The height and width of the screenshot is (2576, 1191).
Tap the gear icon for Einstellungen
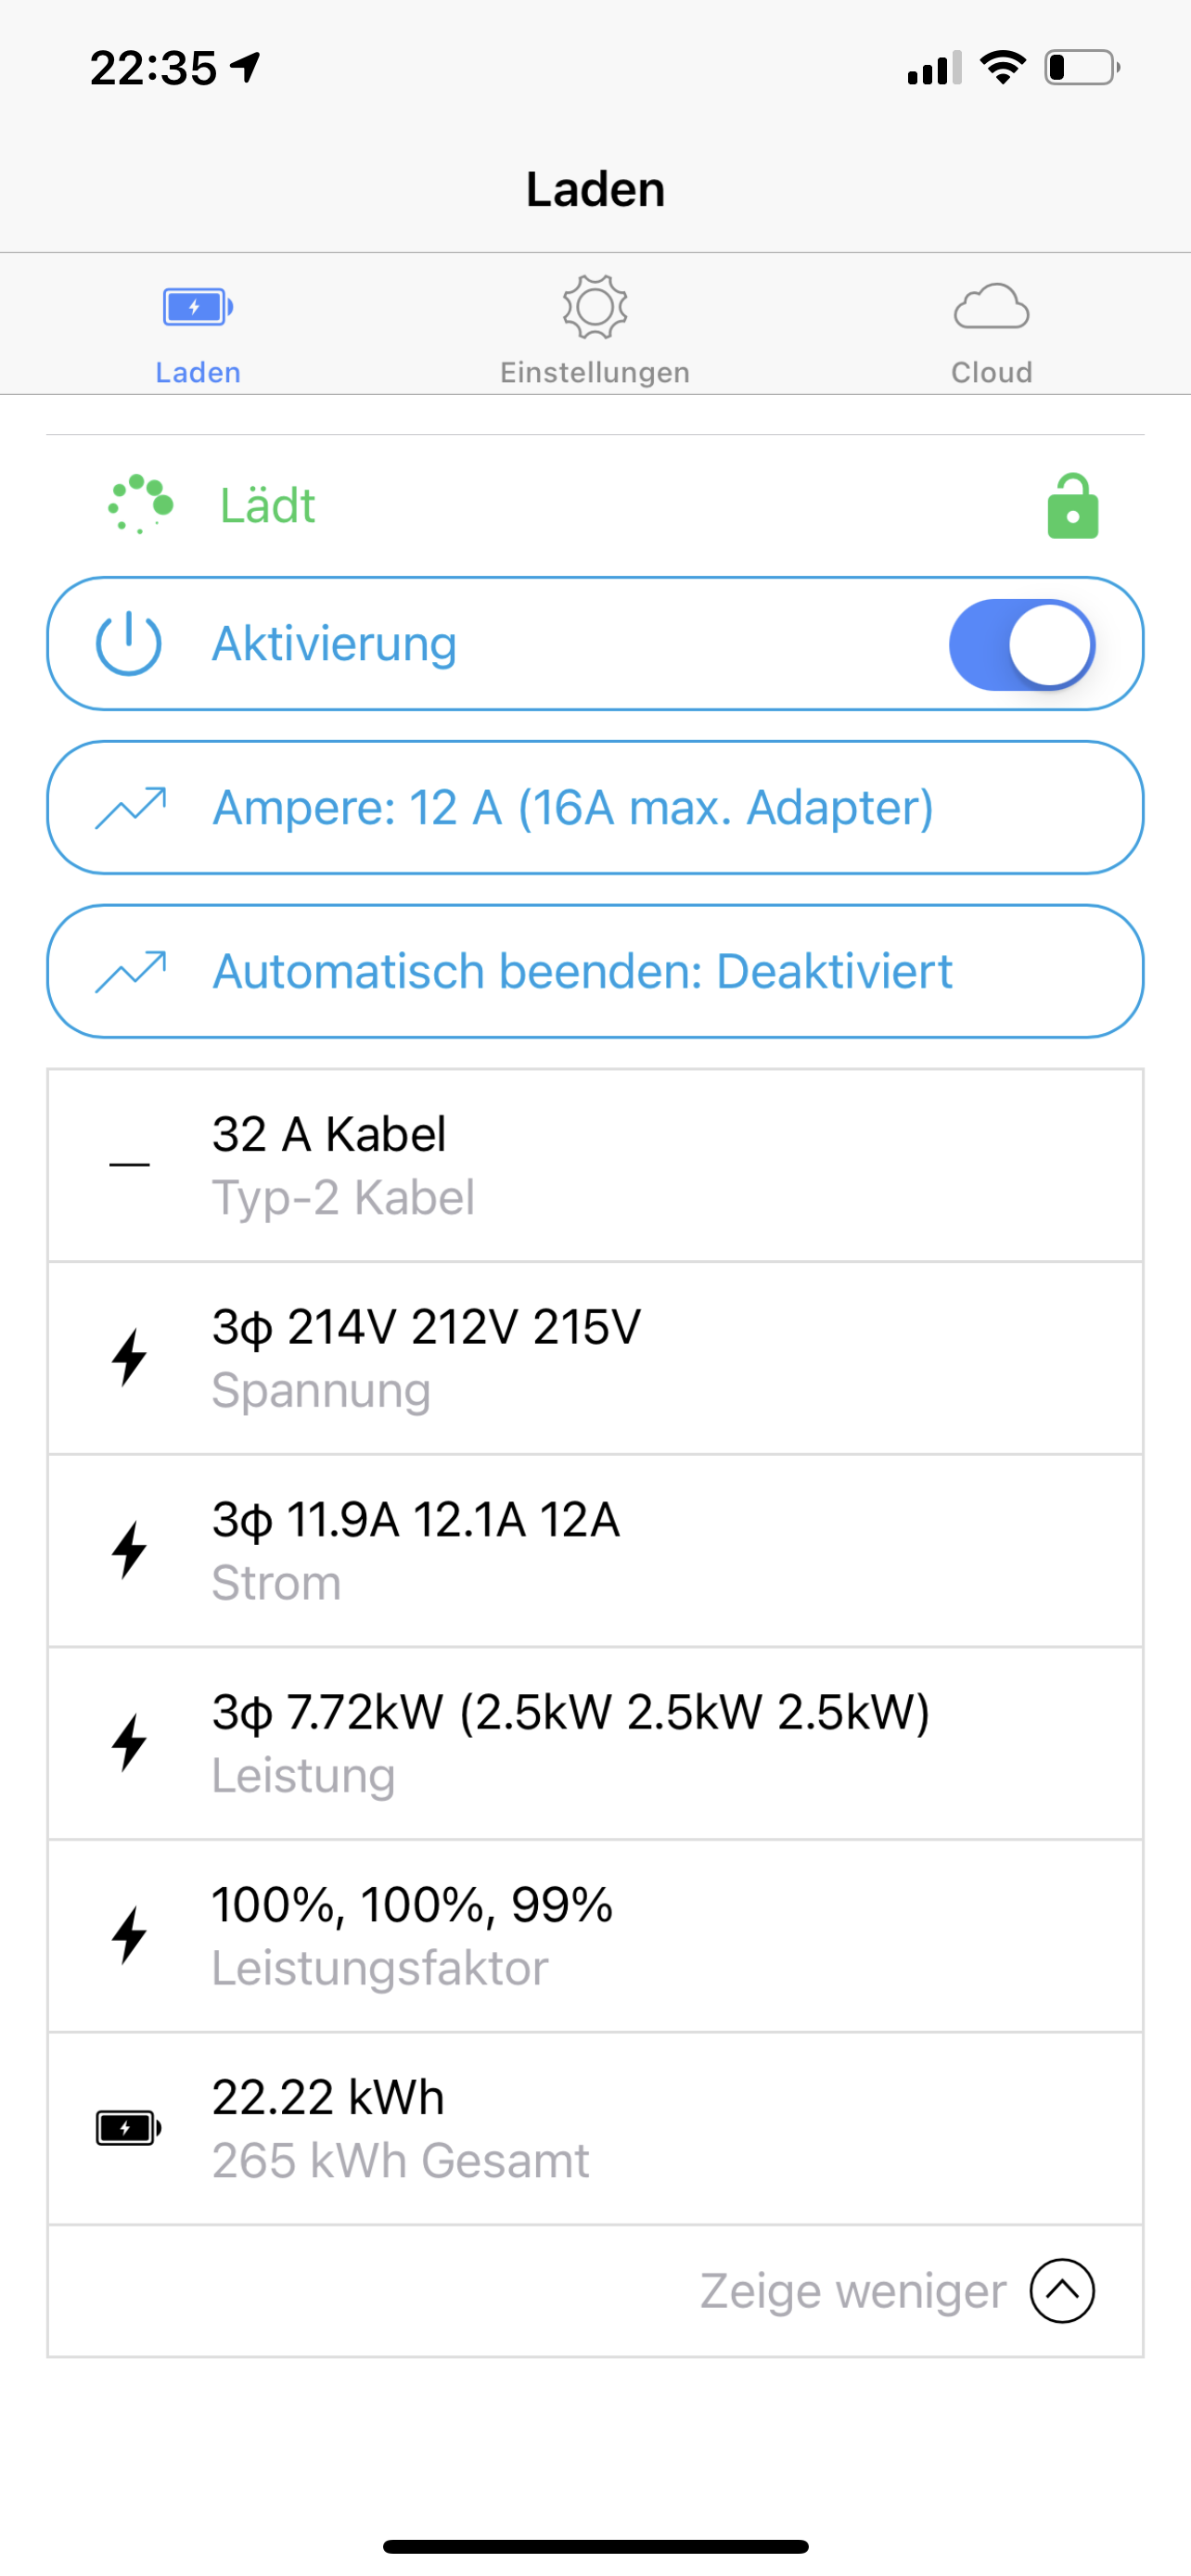click(x=595, y=307)
